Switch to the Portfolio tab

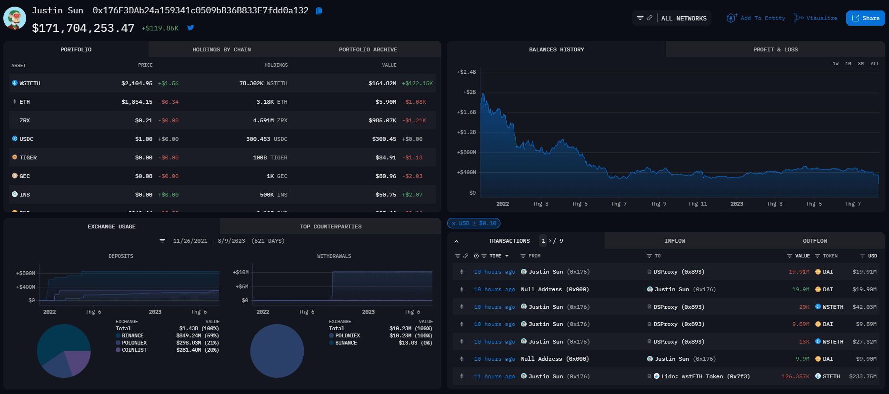click(76, 49)
